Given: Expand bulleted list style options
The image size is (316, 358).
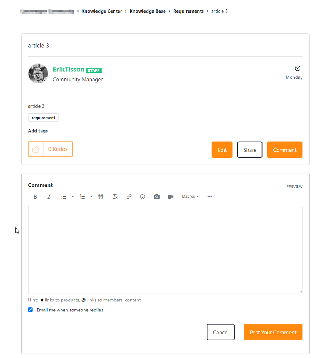Looking at the screenshot, I should point(73,197).
